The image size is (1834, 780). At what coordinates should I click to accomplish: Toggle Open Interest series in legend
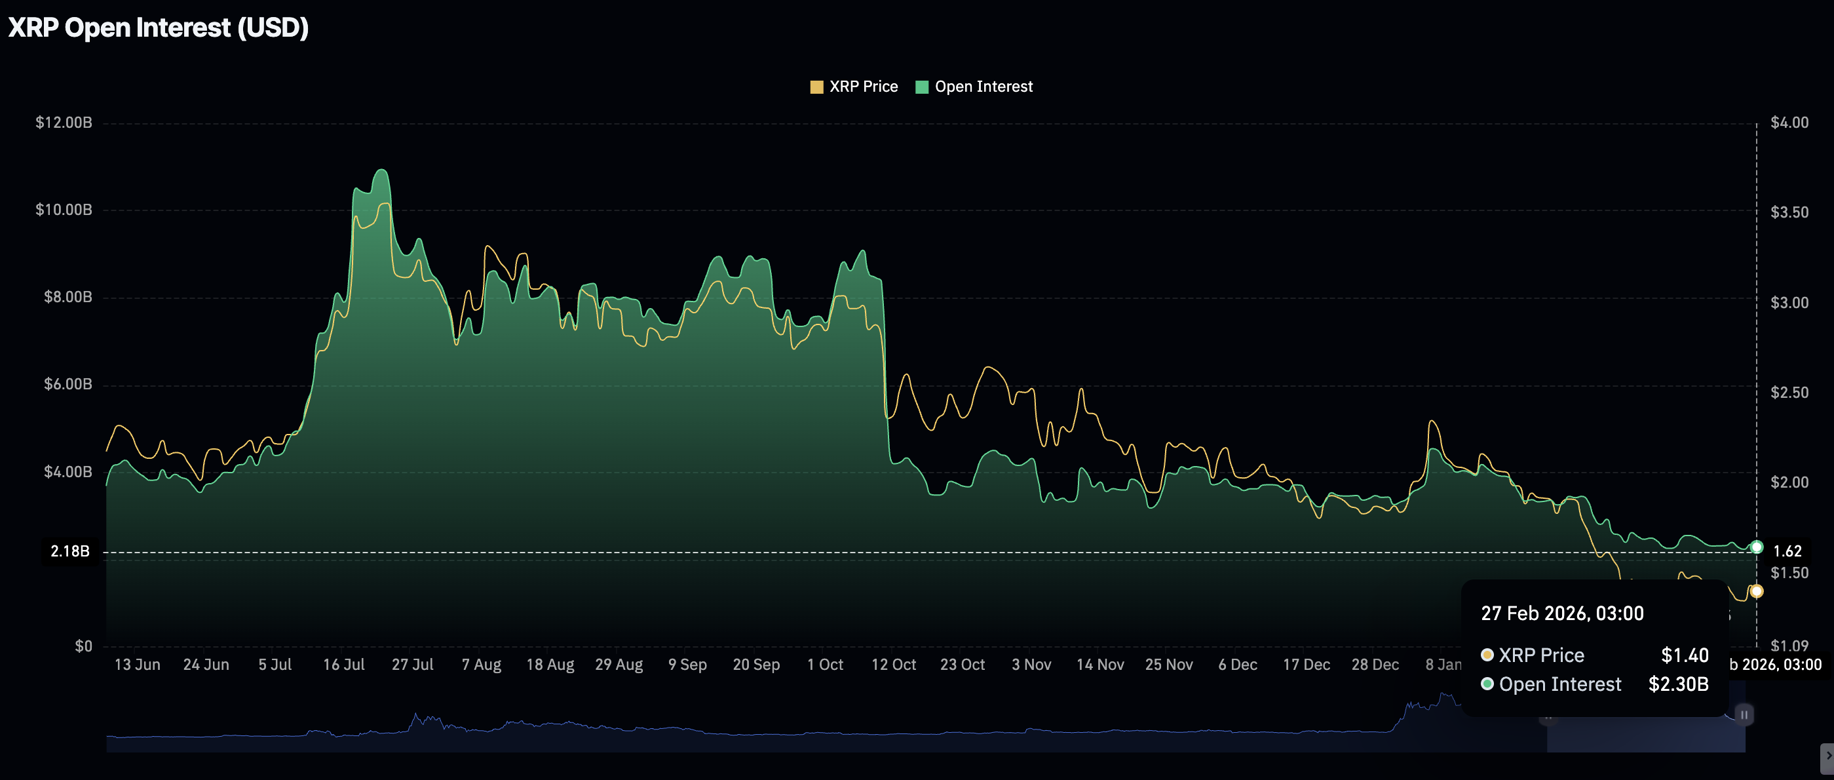(x=984, y=87)
